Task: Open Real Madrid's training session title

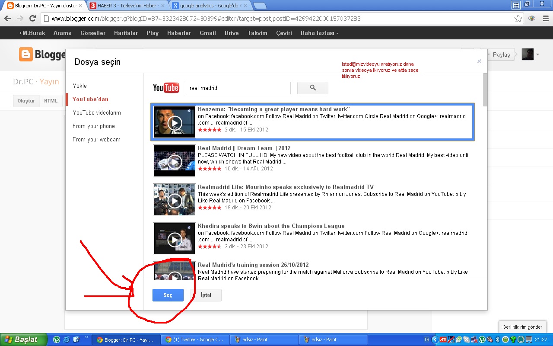Action: point(253,265)
